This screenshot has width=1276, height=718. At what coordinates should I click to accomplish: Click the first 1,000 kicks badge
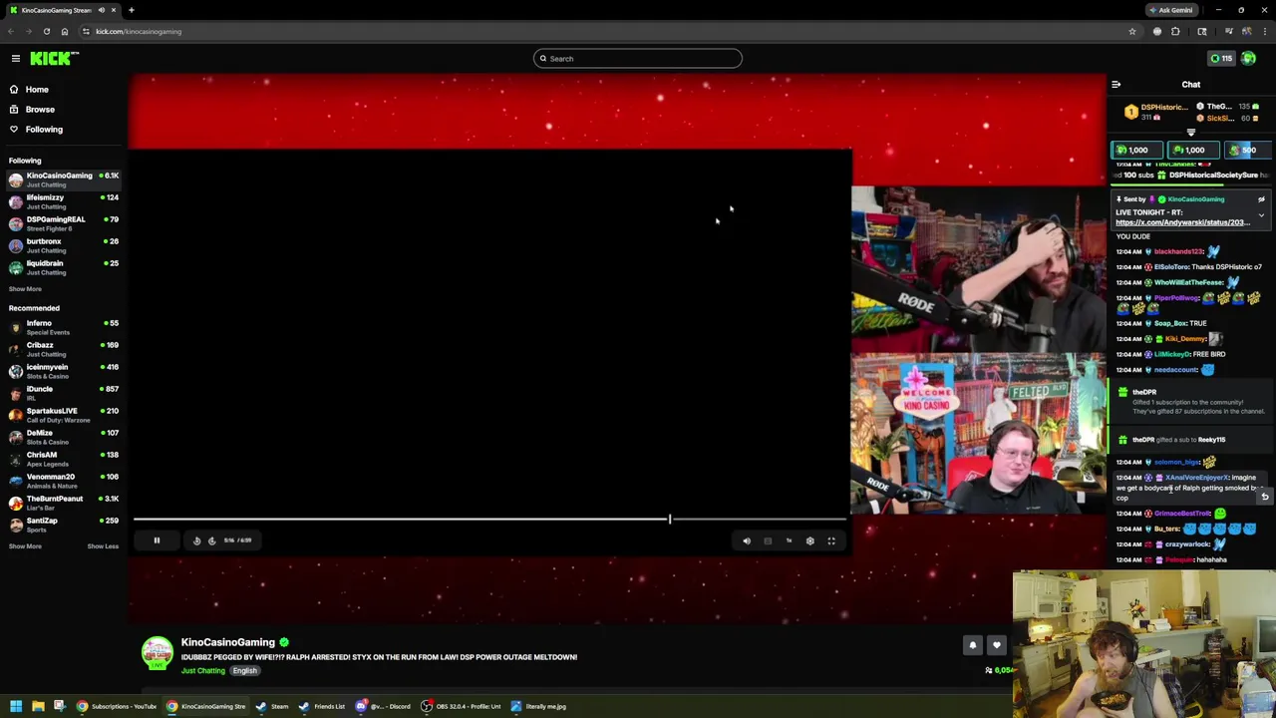(x=1138, y=151)
